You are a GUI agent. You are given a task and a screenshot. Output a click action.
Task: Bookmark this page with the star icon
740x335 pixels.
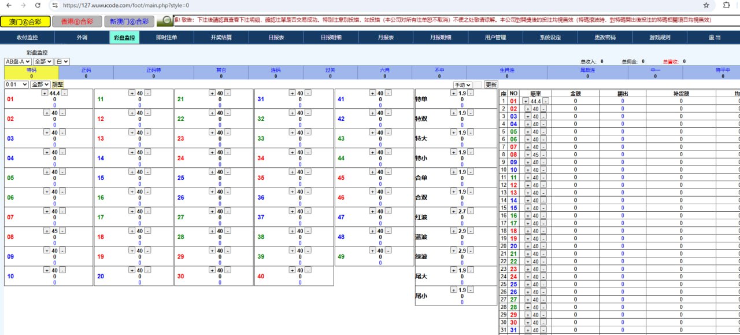click(x=706, y=5)
